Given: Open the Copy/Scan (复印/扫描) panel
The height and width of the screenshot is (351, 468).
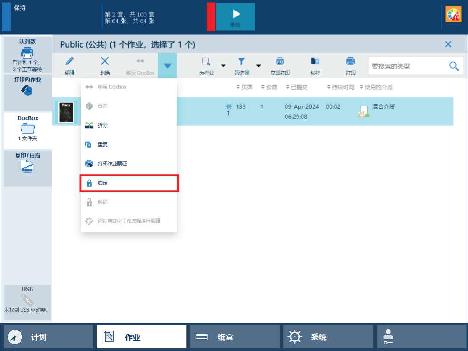Looking at the screenshot, I should [27, 168].
